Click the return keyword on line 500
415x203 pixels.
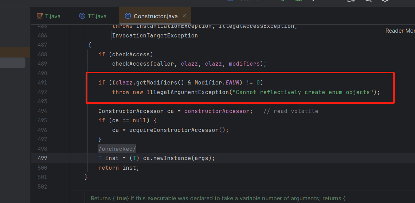[x=109, y=168]
